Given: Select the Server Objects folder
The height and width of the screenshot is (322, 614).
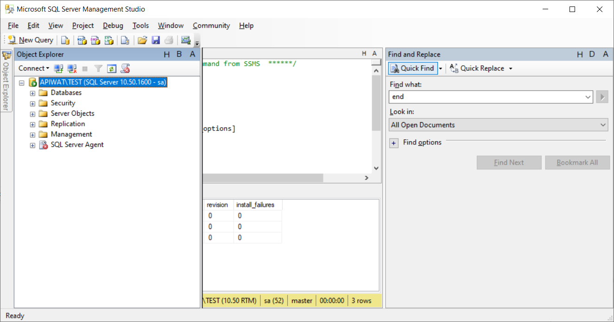Looking at the screenshot, I should [x=72, y=113].
